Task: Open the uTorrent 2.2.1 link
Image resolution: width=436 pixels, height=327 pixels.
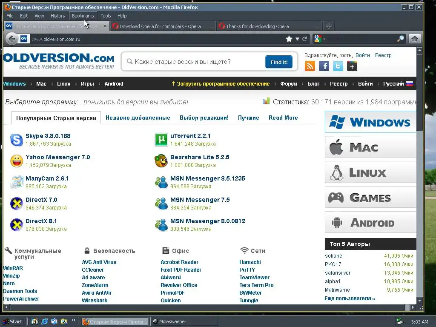Action: (x=190, y=136)
